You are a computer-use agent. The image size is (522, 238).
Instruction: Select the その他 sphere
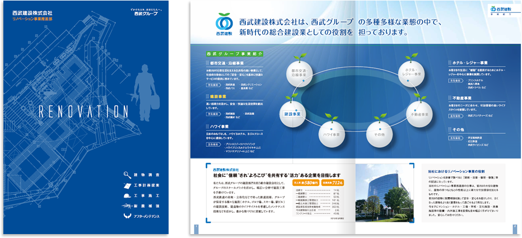click(379, 134)
